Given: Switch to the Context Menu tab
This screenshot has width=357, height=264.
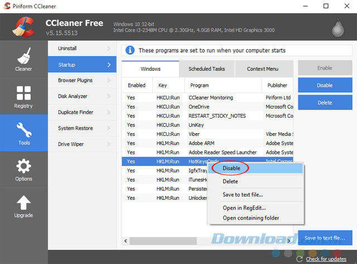Looking at the screenshot, I should click(x=263, y=69).
